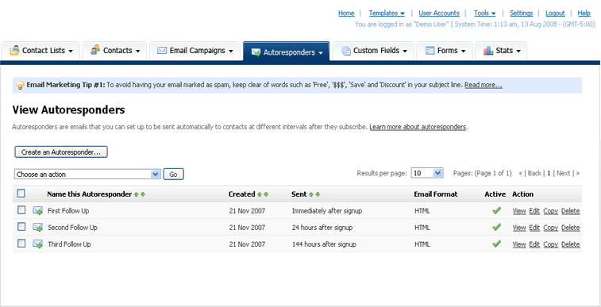Click the Back page link
The image size is (601, 307).
pos(534,173)
